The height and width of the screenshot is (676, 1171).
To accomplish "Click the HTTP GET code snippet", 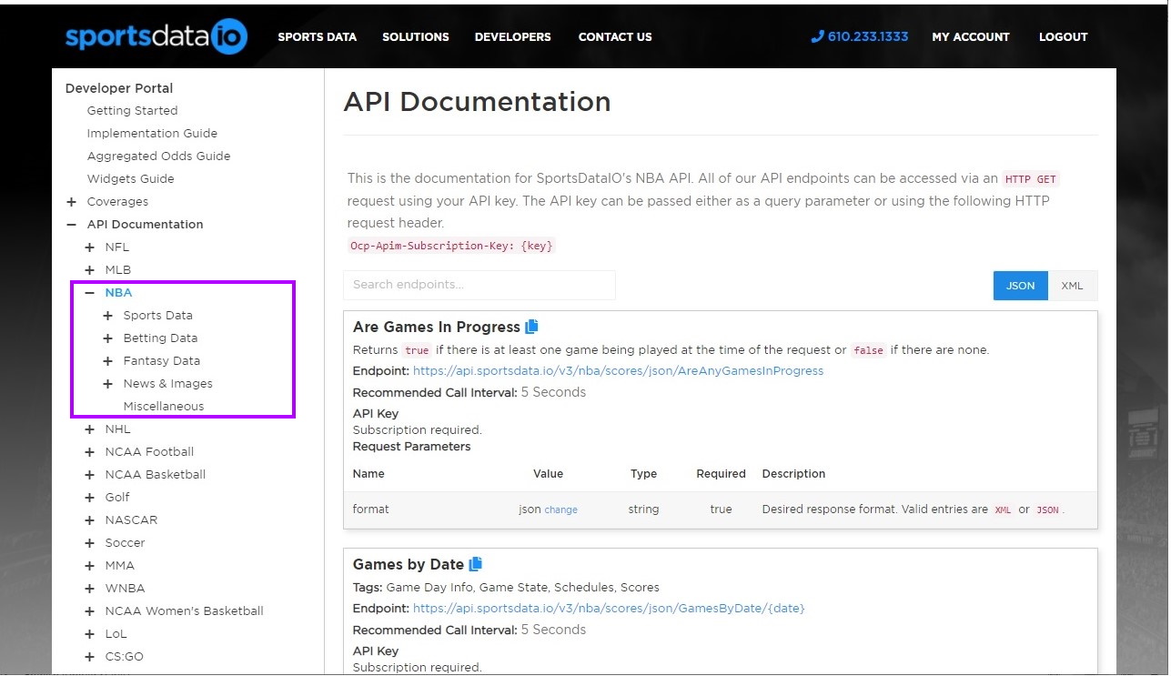I will pyautogui.click(x=1031, y=179).
